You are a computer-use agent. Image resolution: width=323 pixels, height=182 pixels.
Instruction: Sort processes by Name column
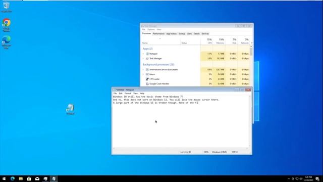tap(160, 41)
